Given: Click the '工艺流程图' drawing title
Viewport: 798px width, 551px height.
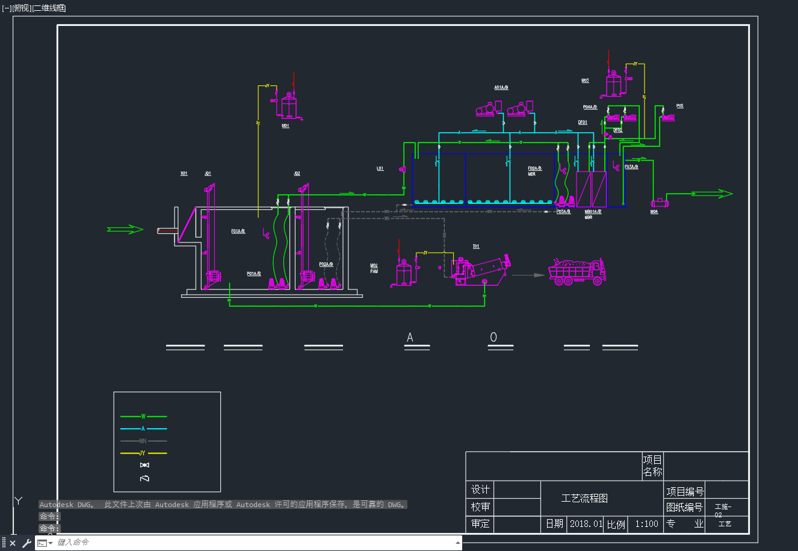Looking at the screenshot, I should click(x=584, y=499).
